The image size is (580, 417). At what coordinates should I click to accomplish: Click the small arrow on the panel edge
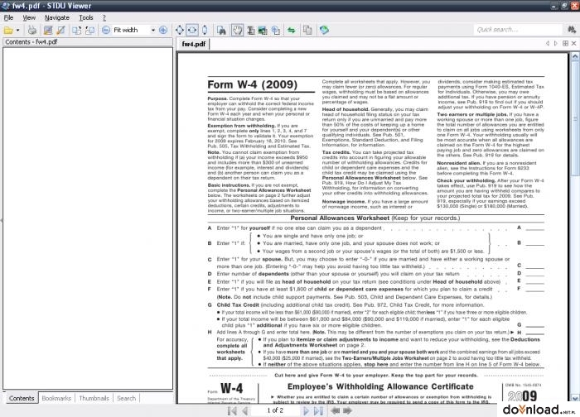2,221
